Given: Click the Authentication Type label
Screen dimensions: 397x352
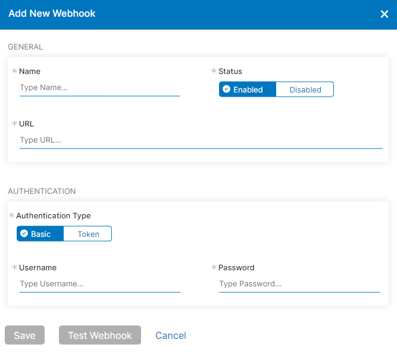Looking at the screenshot, I should click(54, 215).
